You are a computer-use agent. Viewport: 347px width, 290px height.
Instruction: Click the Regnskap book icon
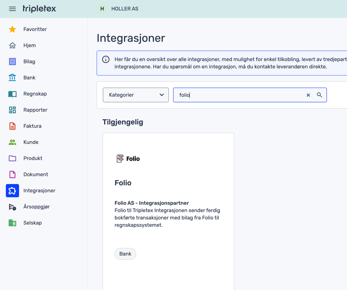coord(12,94)
